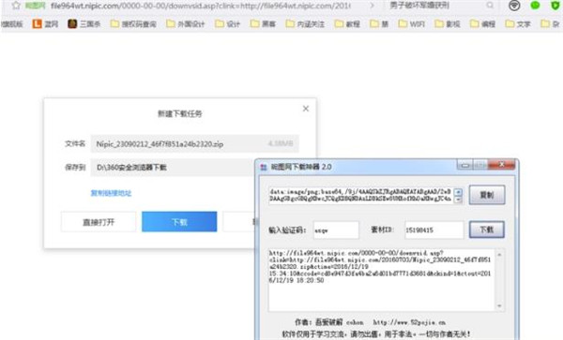Click the blue 下载 button in dialog
Image resolution: width=563 pixels, height=340 pixels.
point(179,222)
